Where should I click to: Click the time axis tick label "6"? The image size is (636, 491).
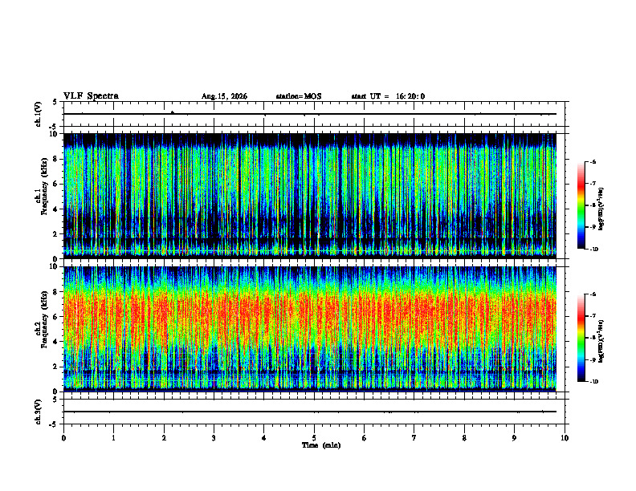point(365,438)
